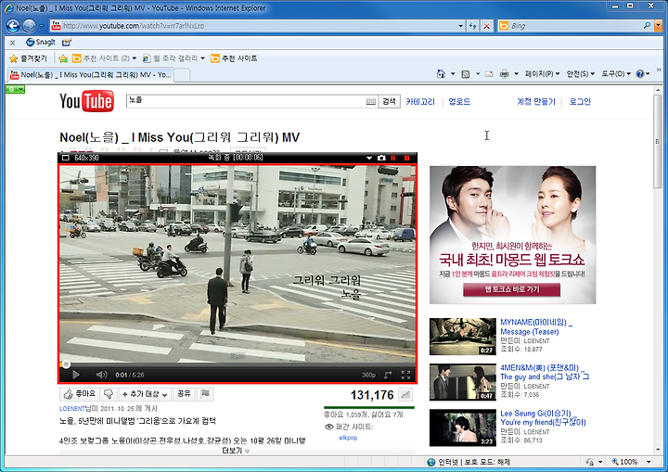The image size is (668, 472).
Task: Open the Web Slice Gallery link
Action: tap(173, 58)
